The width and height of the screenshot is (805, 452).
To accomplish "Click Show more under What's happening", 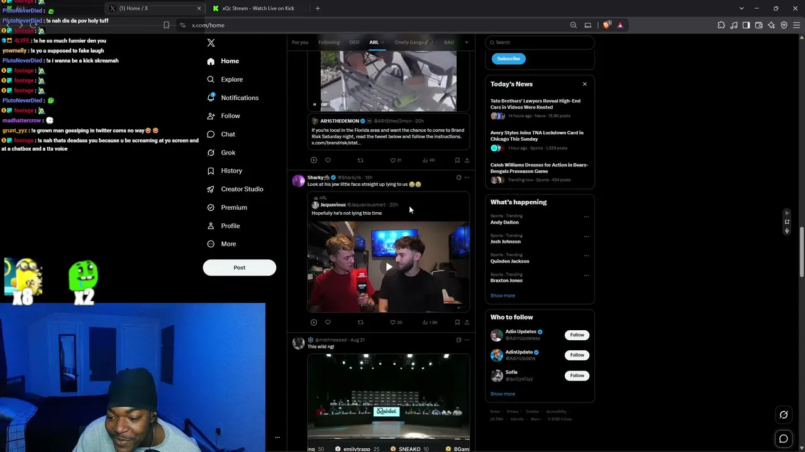I will tap(502, 296).
